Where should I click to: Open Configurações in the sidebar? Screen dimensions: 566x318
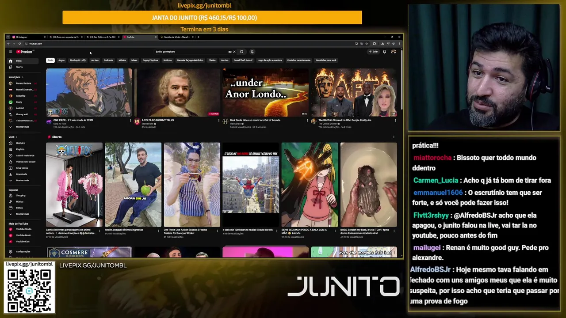[22, 252]
